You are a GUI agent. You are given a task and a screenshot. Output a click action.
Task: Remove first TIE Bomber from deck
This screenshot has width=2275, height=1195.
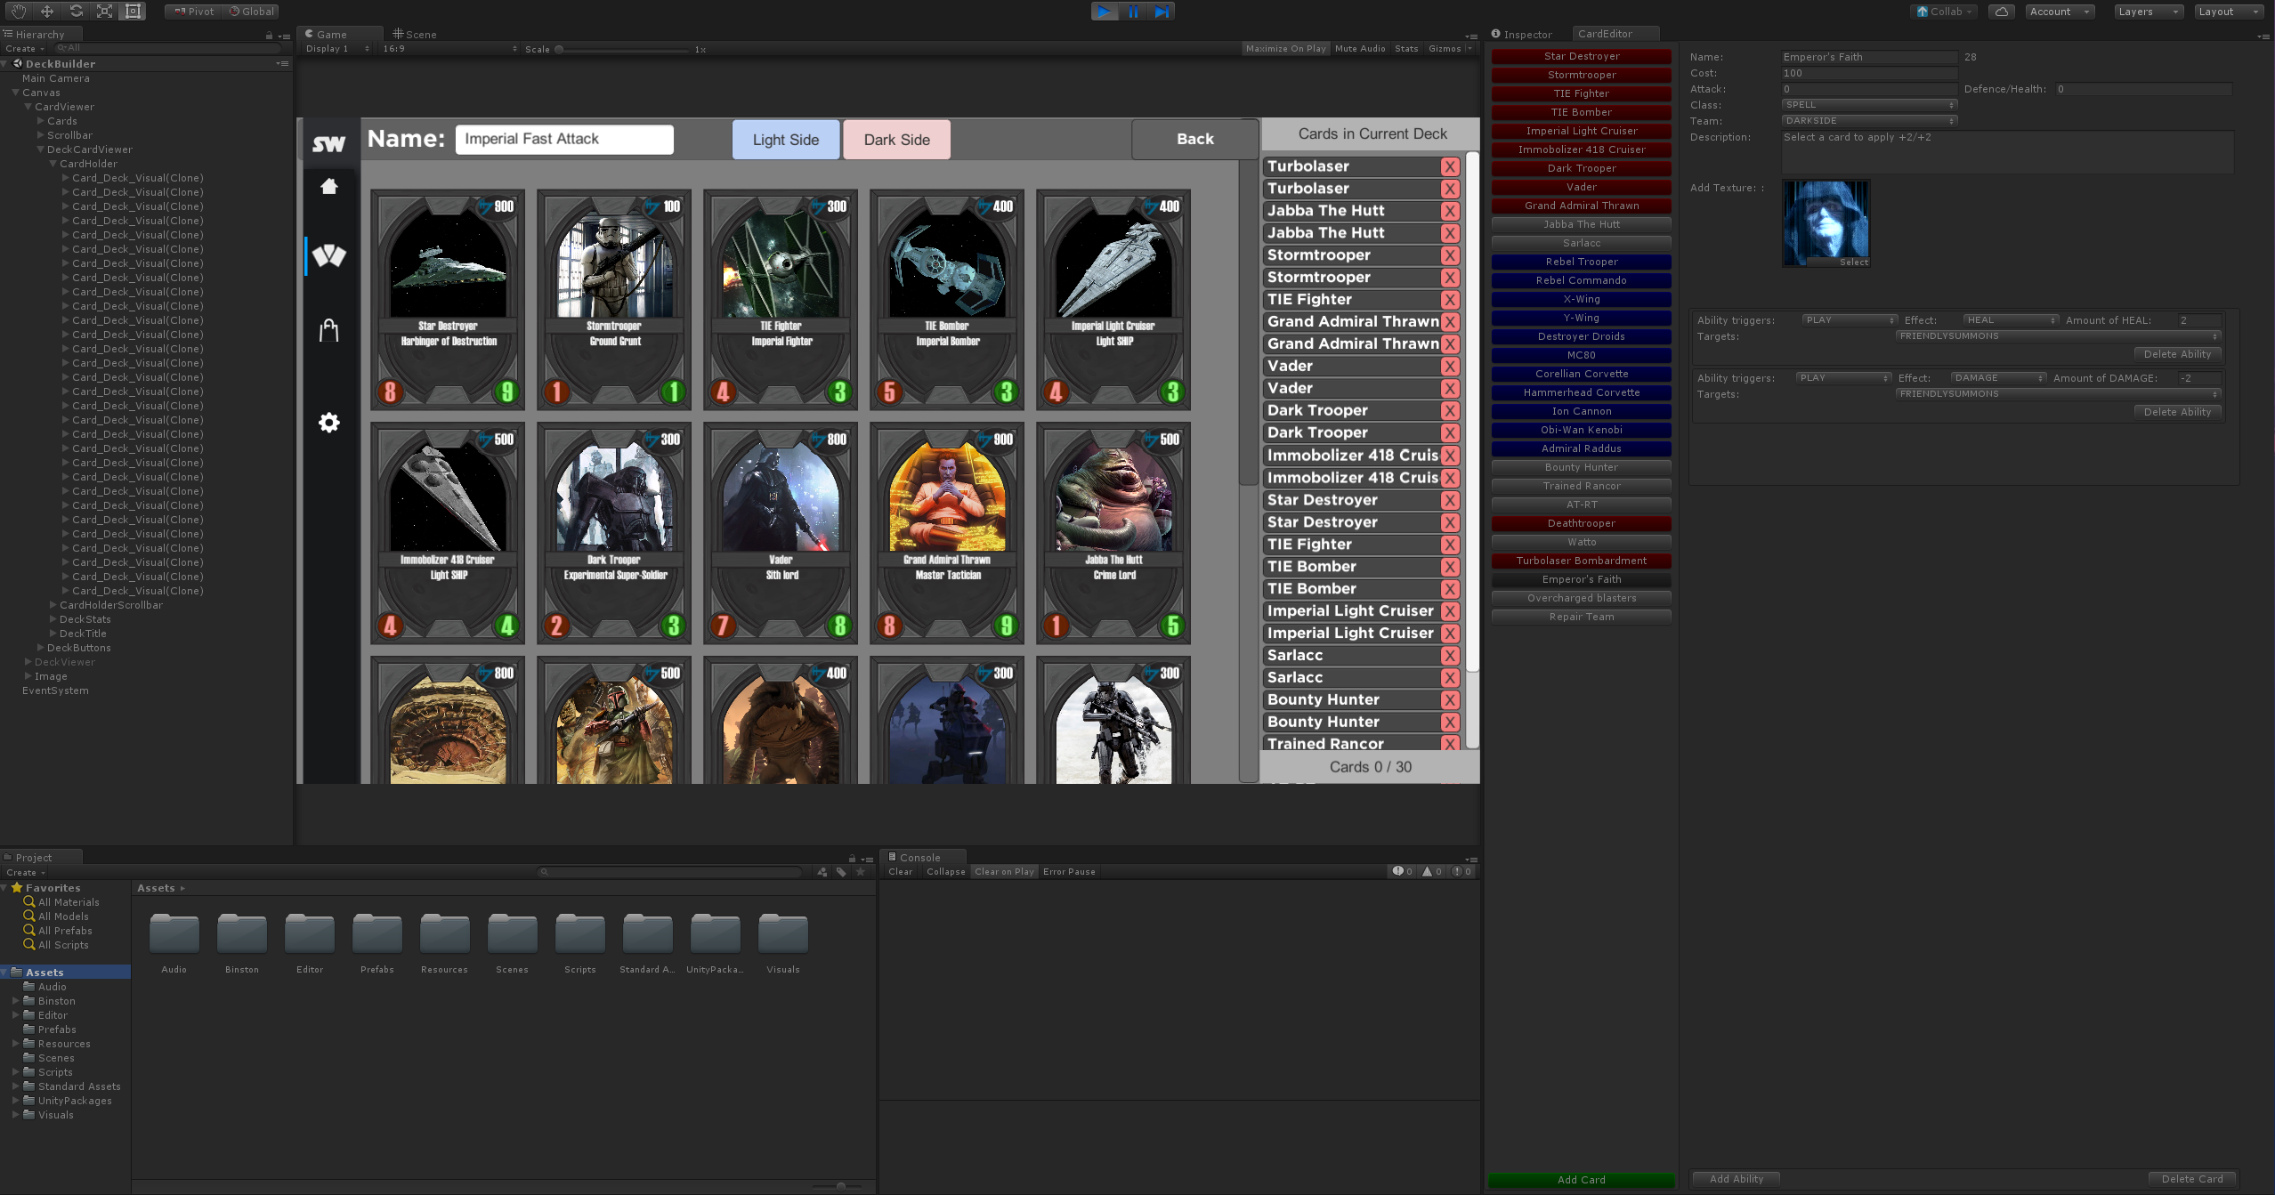(x=1450, y=567)
